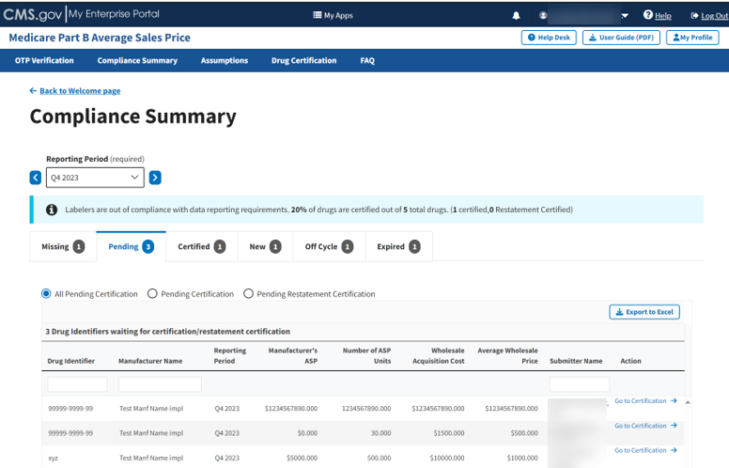Screen dimensions: 729x468
Task: Select All Pending Certification radio button
Action: click(46, 294)
